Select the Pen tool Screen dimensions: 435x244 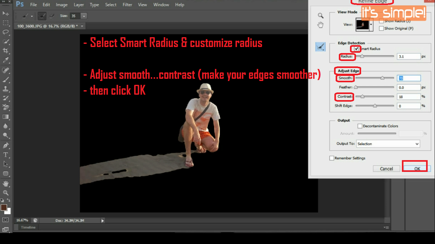click(x=6, y=146)
